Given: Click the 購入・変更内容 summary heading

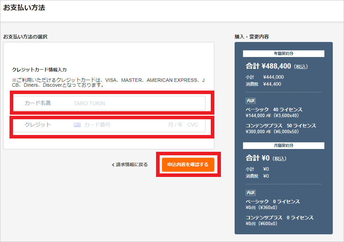Looking at the screenshot, I should coord(252,37).
